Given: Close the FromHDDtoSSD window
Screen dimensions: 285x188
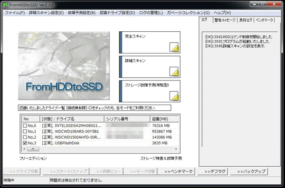Looking at the screenshot, I should pos(274,4).
